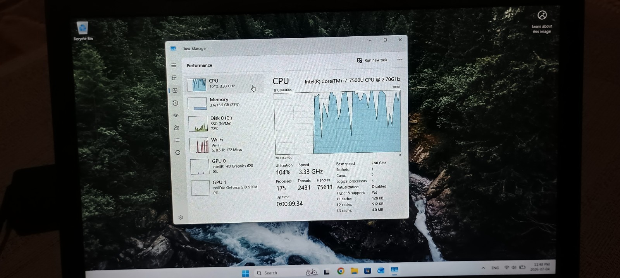
Task: Click the Memory mini graph thumbnail
Action: coord(197,104)
